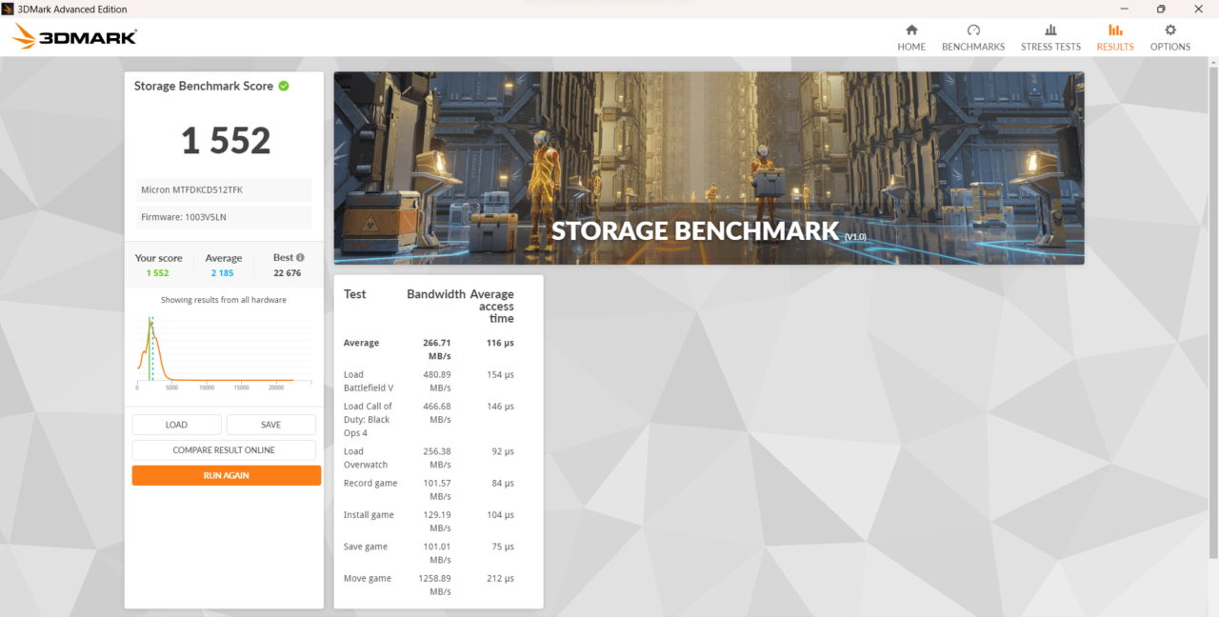The height and width of the screenshot is (617, 1219).
Task: Click the vertical scrollbar on the right edge
Action: click(x=1212, y=314)
